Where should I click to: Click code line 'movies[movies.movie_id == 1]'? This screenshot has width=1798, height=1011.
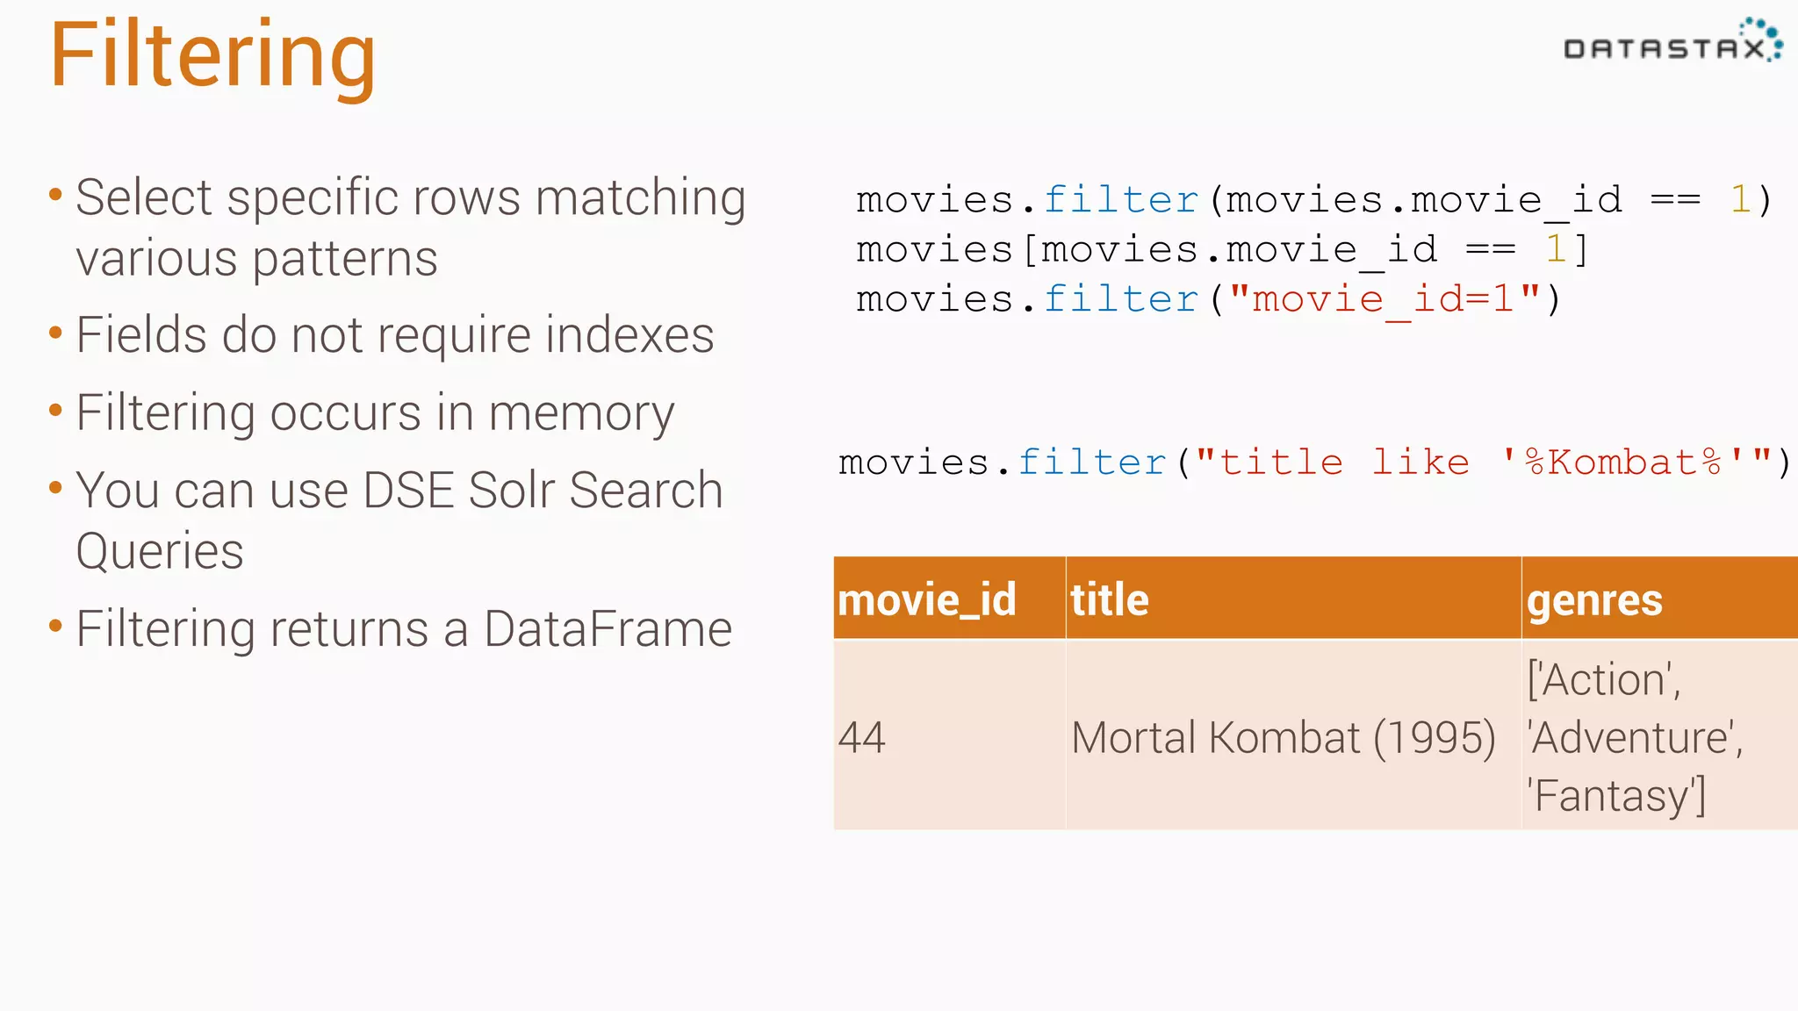1222,251
